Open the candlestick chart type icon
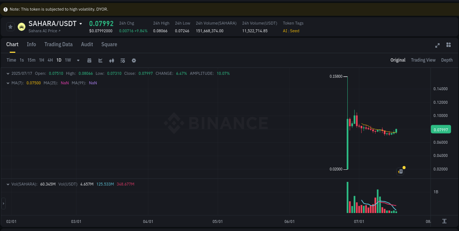 click(111, 60)
